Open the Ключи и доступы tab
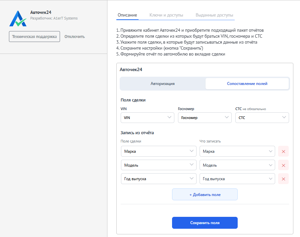 166,15
